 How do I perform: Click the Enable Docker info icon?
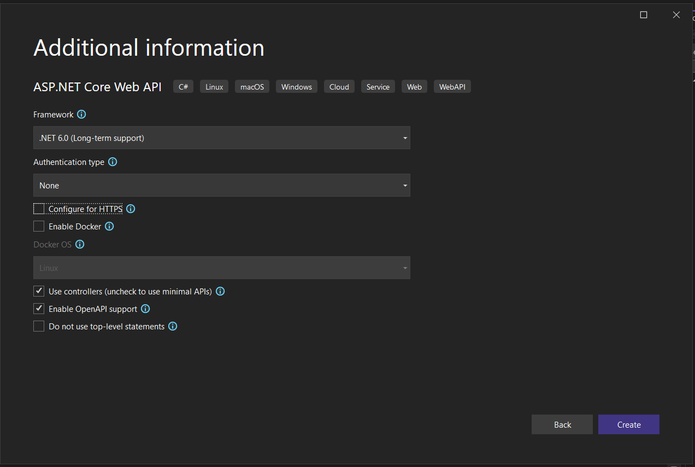point(109,226)
